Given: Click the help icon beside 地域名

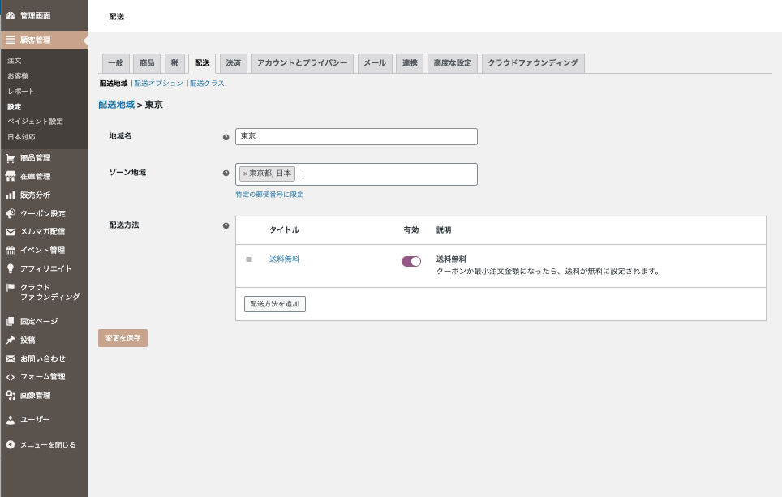Looking at the screenshot, I should click(226, 137).
